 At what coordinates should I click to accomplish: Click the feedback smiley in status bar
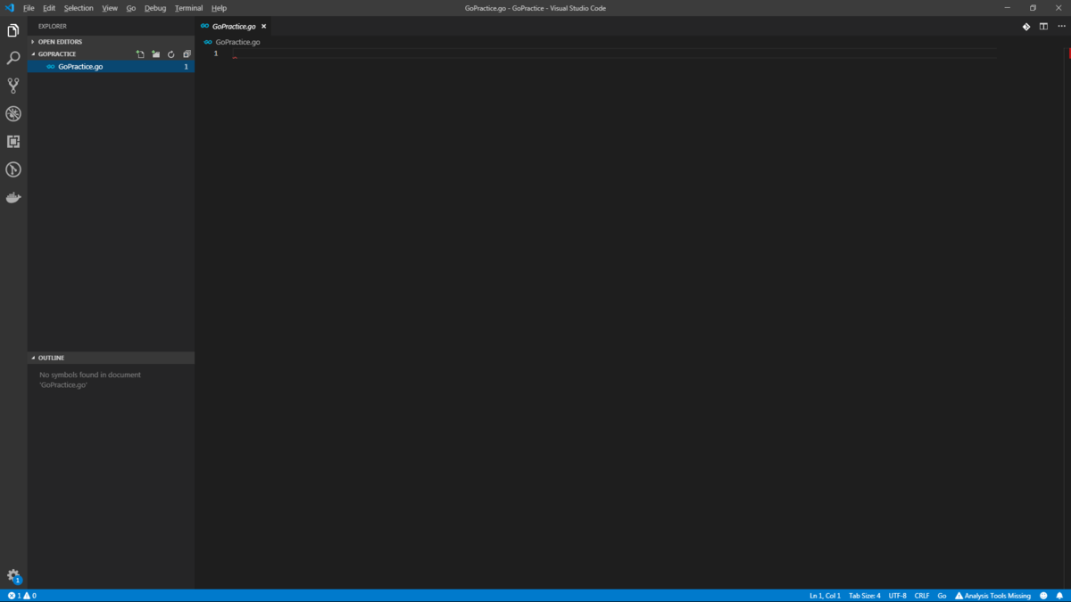click(x=1043, y=596)
